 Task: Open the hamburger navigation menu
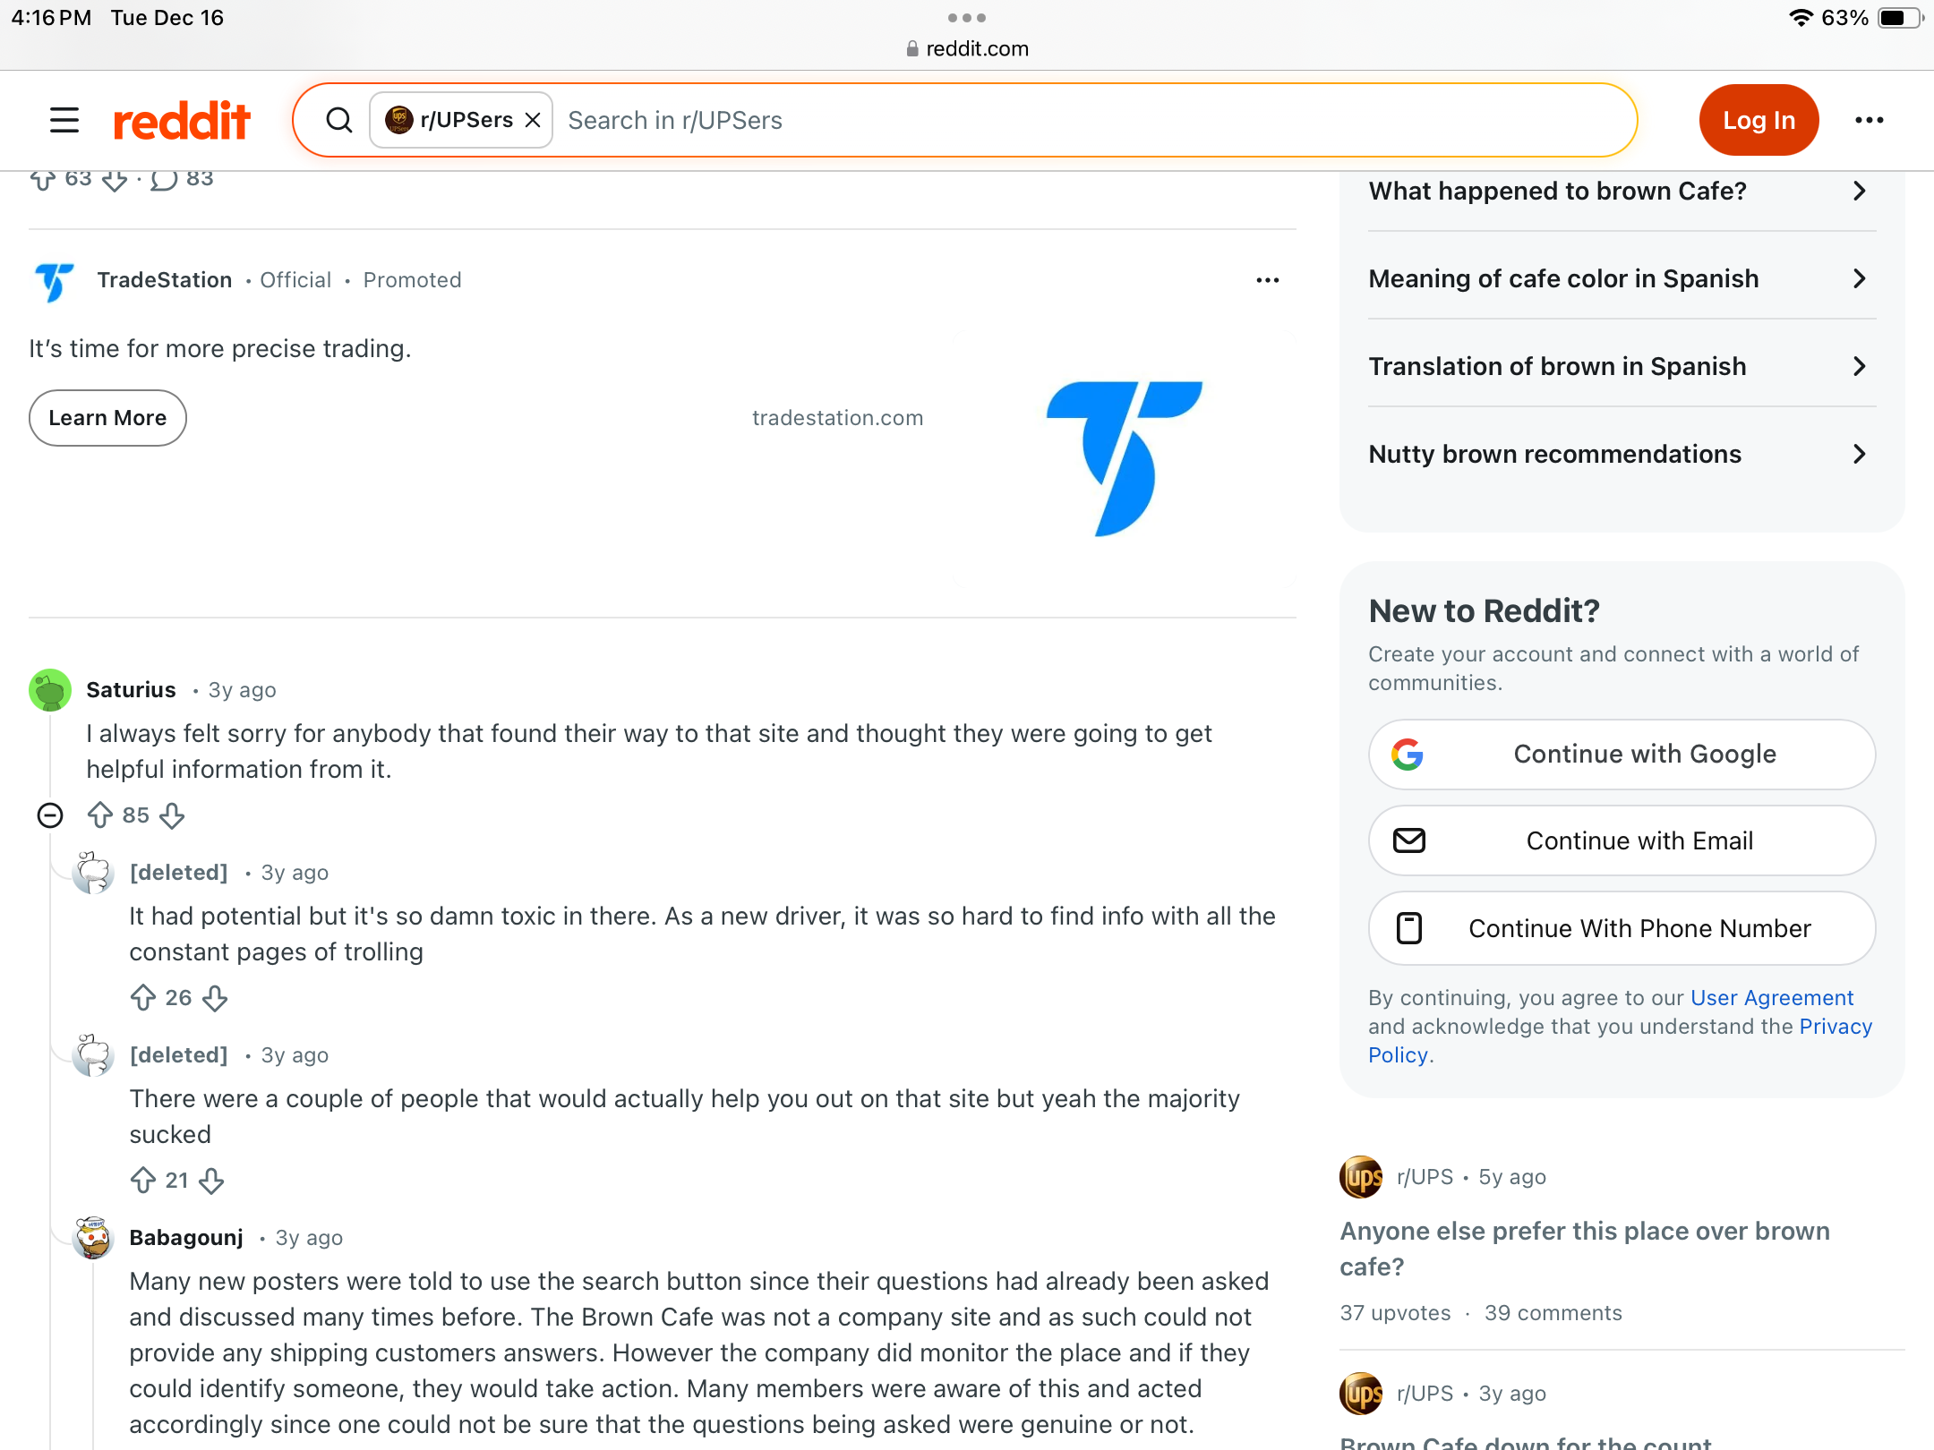pos(64,120)
